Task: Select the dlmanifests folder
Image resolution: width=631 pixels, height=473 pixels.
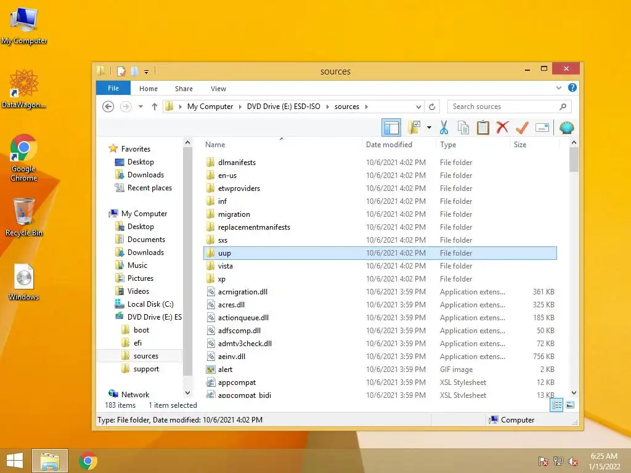Action: (237, 163)
